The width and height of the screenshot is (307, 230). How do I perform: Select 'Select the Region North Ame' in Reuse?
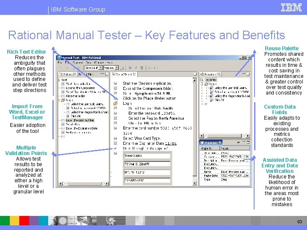pos(232,96)
